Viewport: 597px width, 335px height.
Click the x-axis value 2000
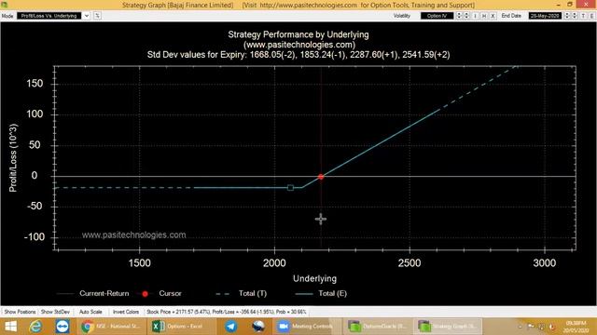pyautogui.click(x=274, y=263)
